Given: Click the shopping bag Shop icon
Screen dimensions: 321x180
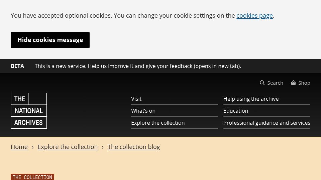Looking at the screenshot, I should [293, 83].
